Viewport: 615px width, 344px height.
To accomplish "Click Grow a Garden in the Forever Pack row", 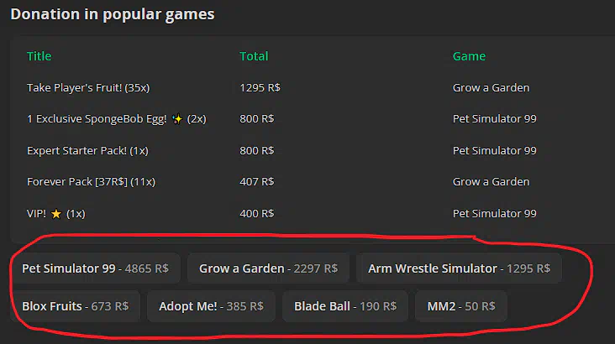I will [491, 181].
